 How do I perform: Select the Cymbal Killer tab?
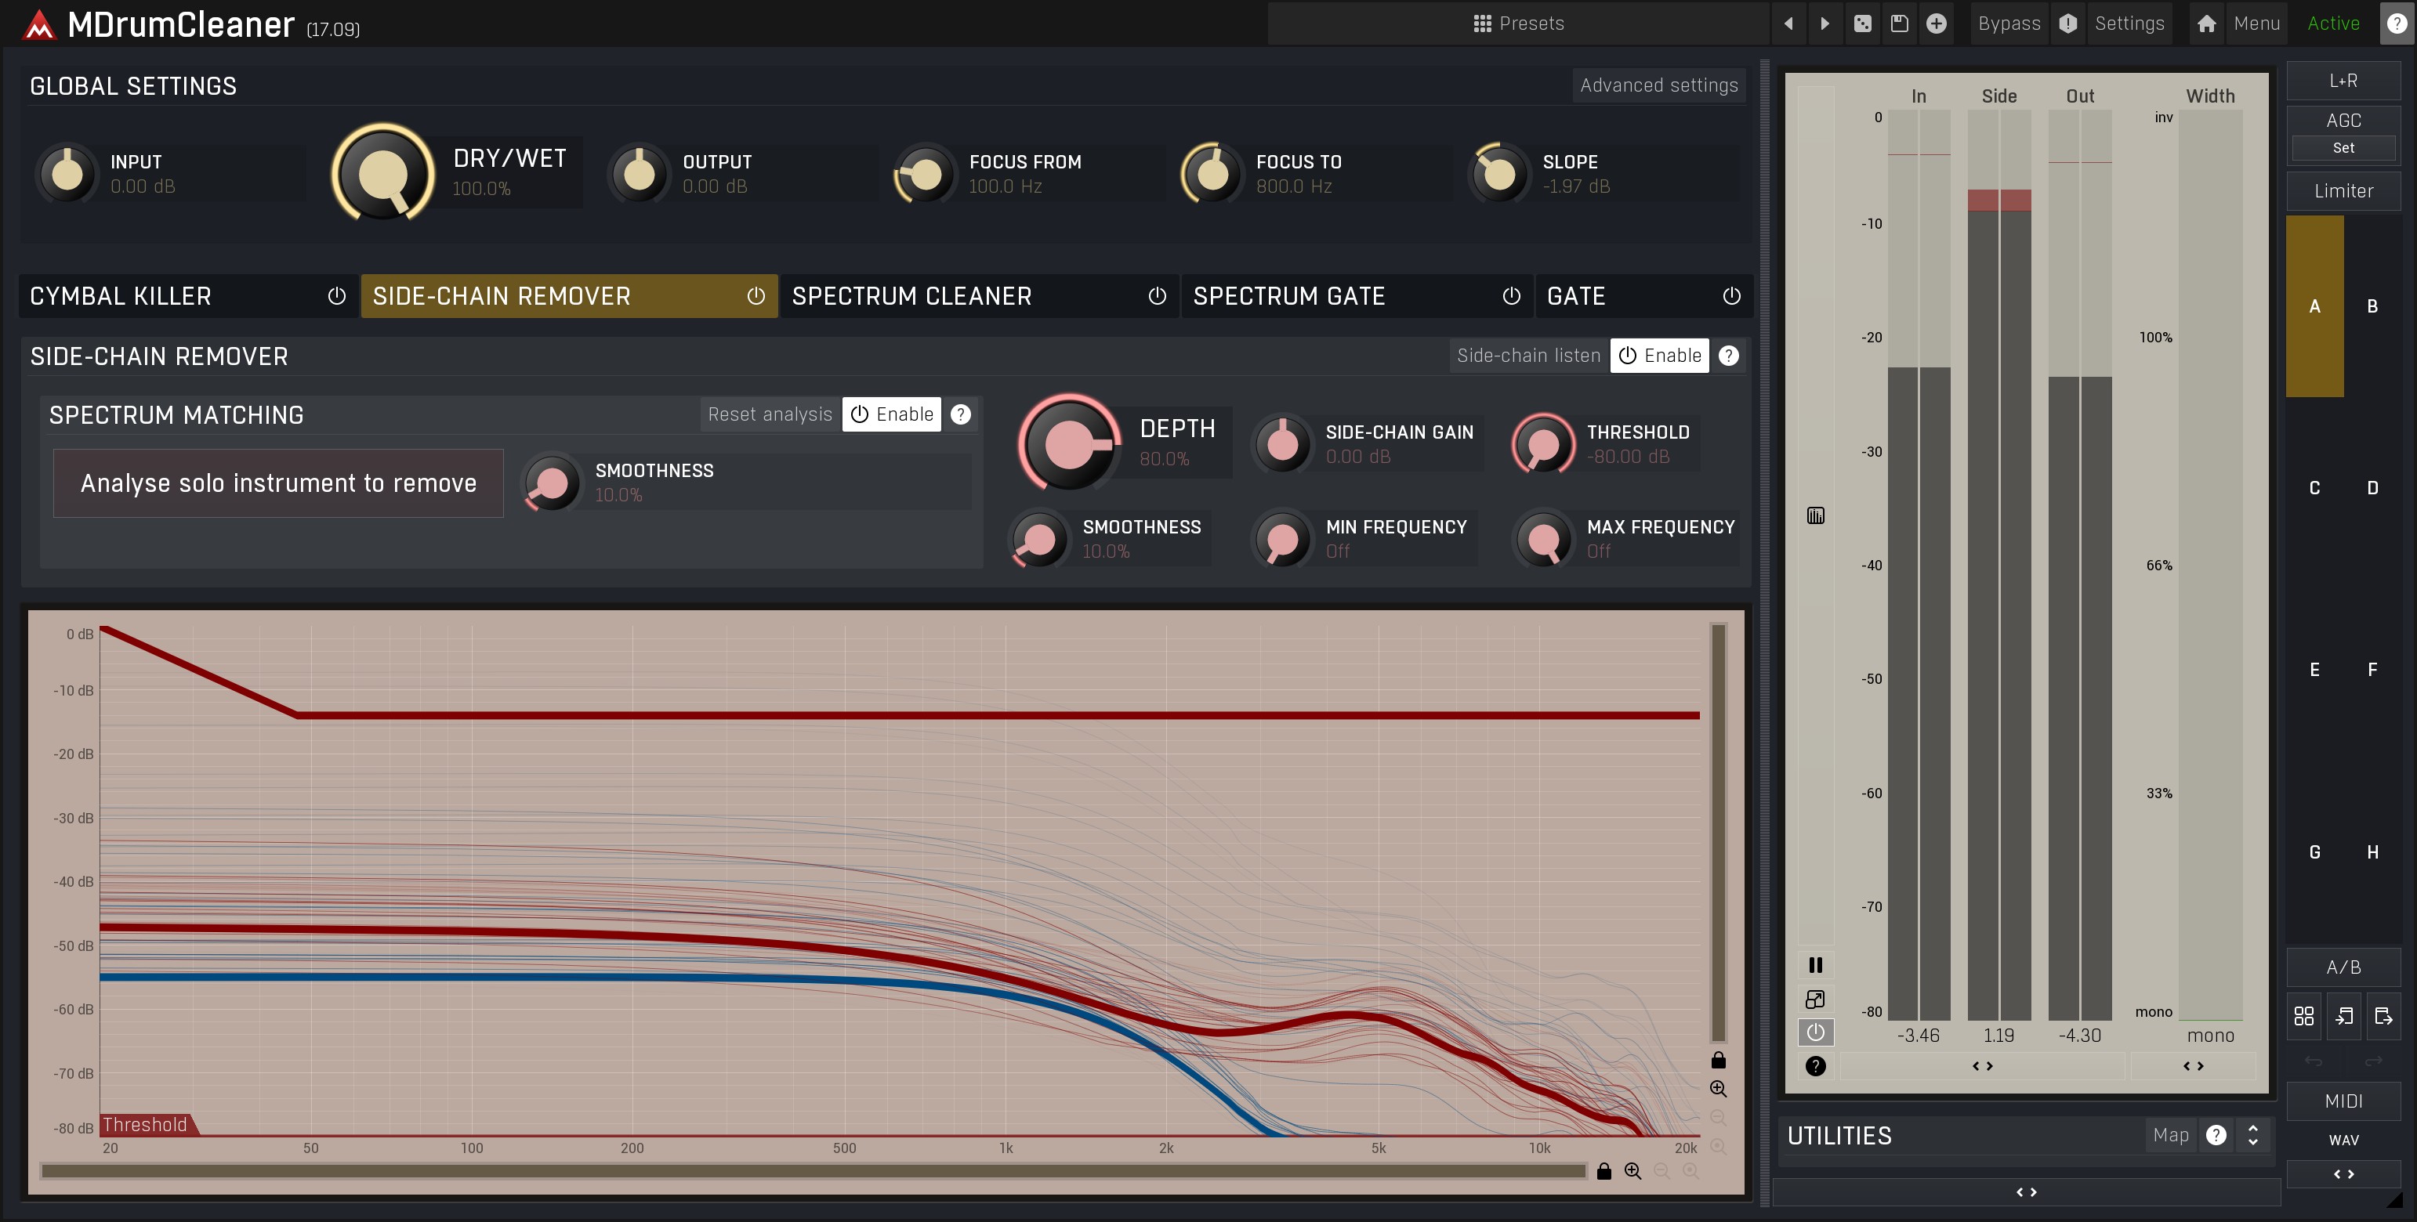point(187,296)
